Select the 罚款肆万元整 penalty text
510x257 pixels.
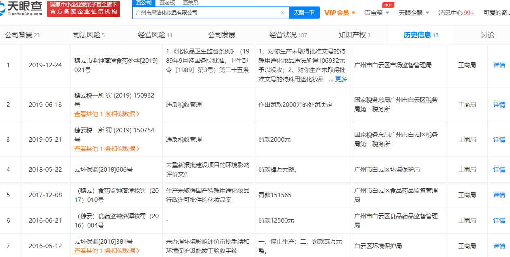(278, 170)
